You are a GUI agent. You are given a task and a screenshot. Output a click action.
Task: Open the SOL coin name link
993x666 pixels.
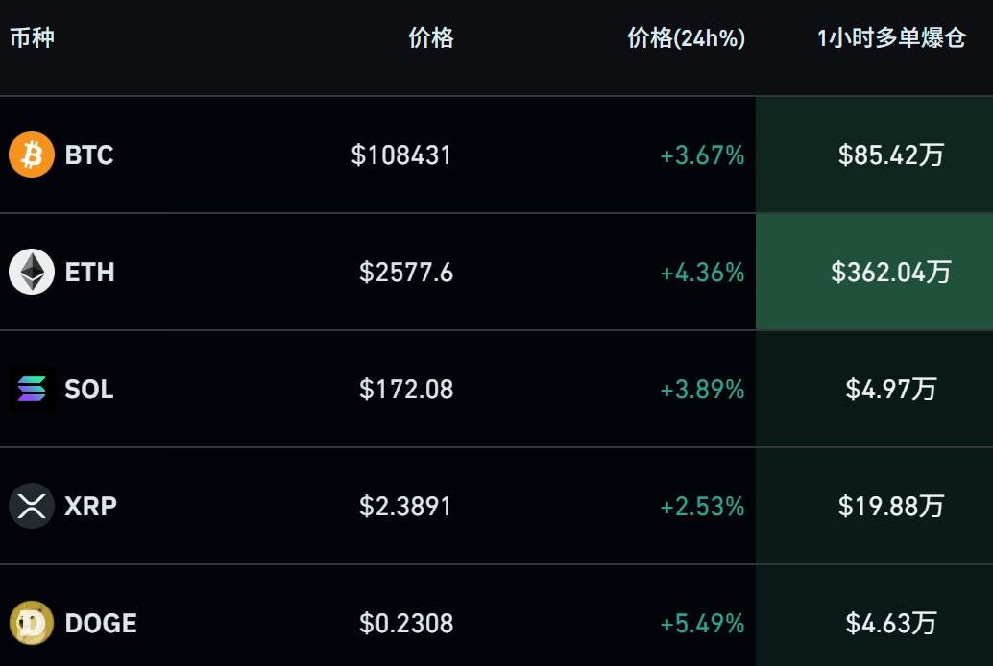(x=89, y=390)
